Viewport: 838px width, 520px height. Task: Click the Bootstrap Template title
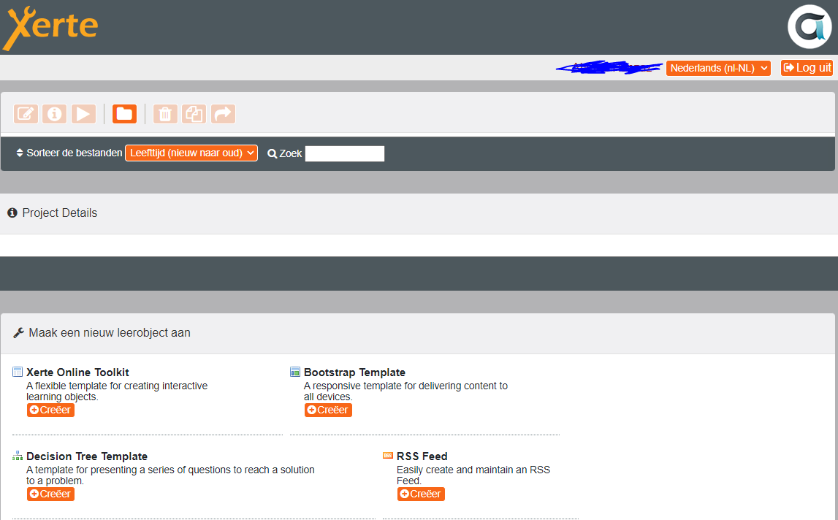354,372
